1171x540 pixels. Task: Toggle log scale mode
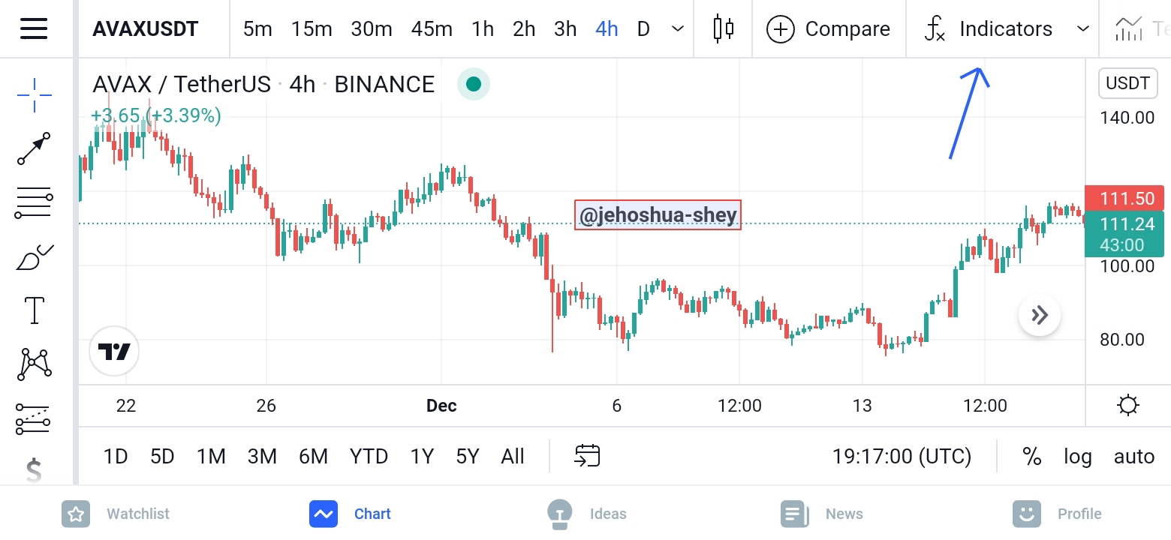pyautogui.click(x=1077, y=456)
